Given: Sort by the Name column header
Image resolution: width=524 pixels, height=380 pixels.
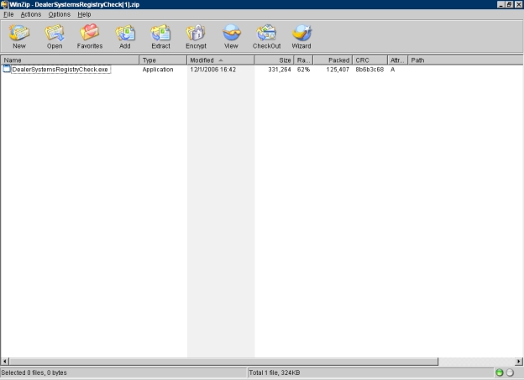Looking at the screenshot, I should 70,60.
